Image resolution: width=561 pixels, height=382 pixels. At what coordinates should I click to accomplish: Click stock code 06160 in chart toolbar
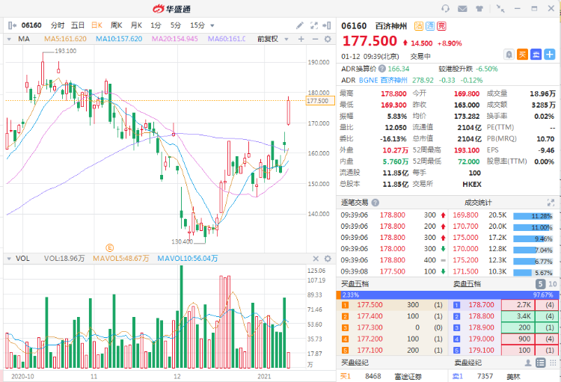click(31, 25)
